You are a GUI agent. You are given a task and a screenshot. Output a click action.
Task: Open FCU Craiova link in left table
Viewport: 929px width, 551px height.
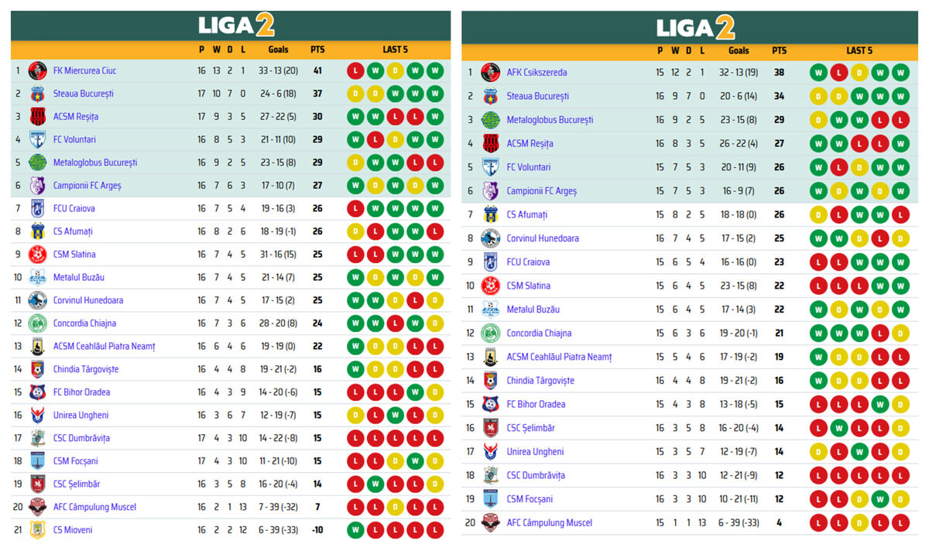[74, 208]
